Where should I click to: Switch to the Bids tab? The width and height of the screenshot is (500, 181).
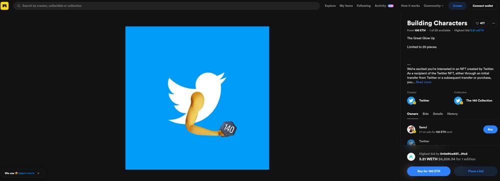(x=425, y=114)
